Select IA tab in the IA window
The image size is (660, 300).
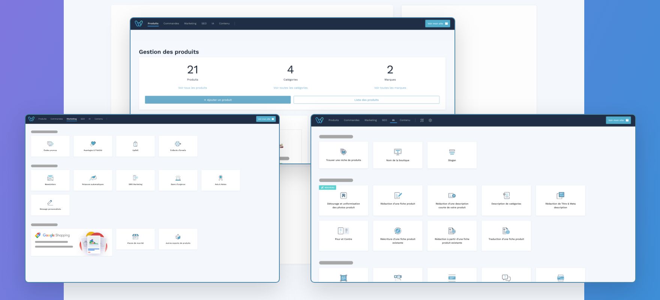point(393,120)
